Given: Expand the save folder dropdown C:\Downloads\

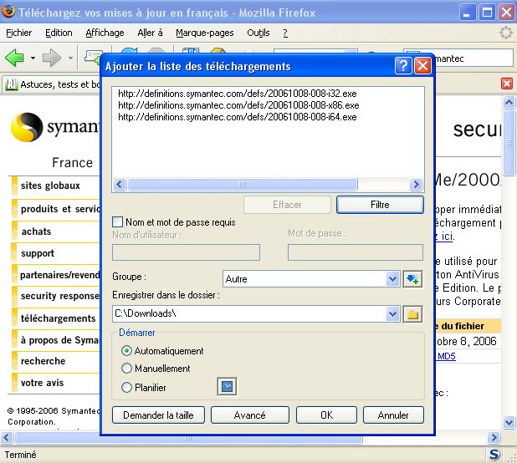Looking at the screenshot, I should tap(392, 314).
